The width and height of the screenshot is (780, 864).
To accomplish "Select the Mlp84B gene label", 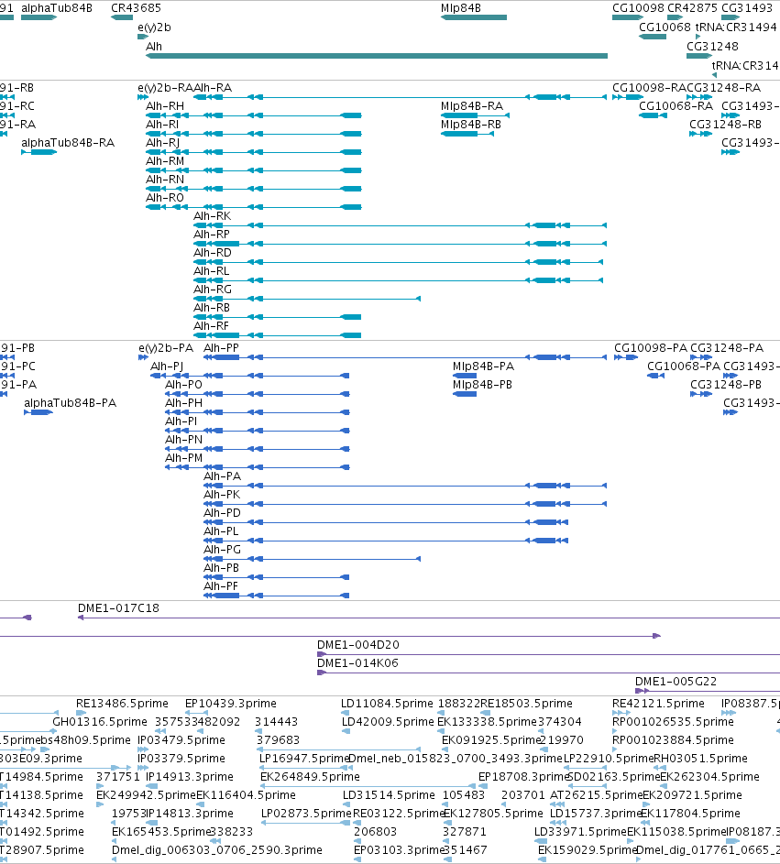I will (461, 8).
